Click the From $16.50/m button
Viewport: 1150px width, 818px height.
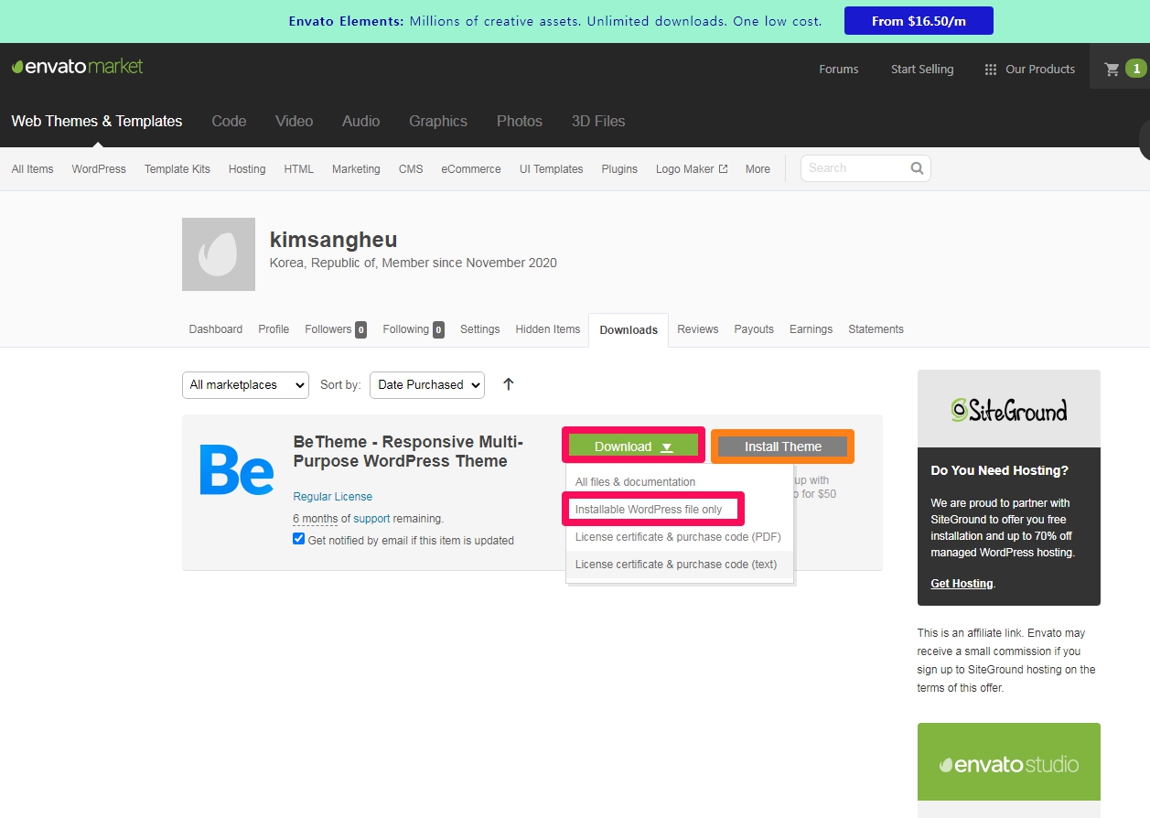(x=919, y=21)
